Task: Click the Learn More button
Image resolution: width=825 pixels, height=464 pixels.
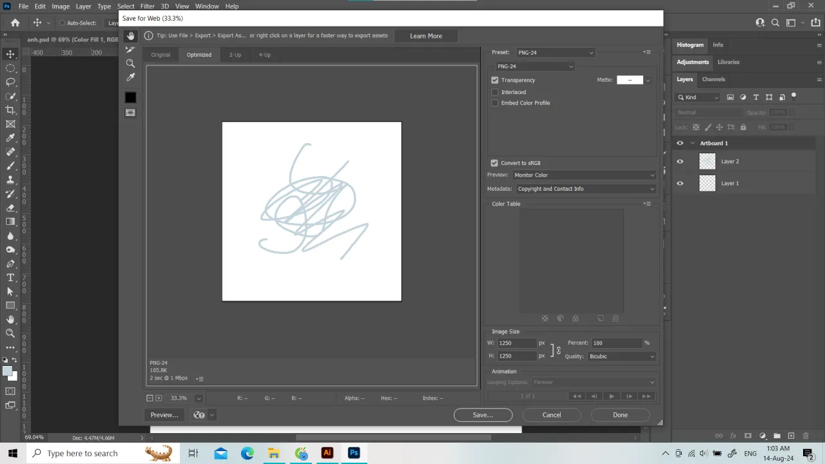Action: point(425,35)
